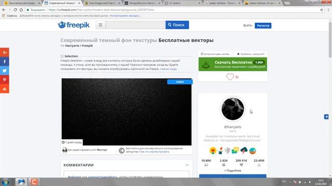Click the Freepik logo

click(x=74, y=25)
